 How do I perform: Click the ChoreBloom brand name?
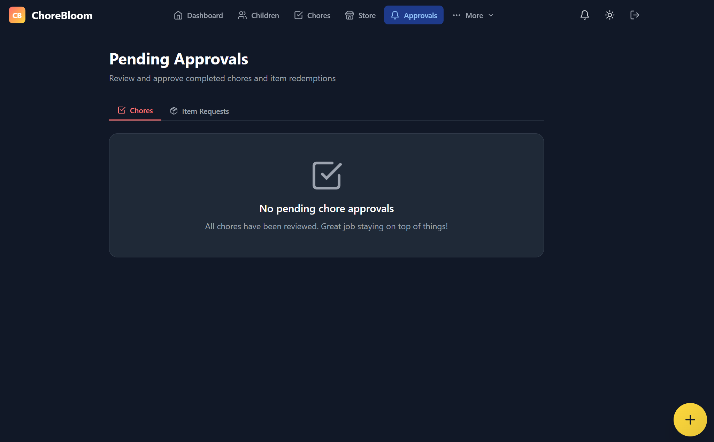[62, 15]
